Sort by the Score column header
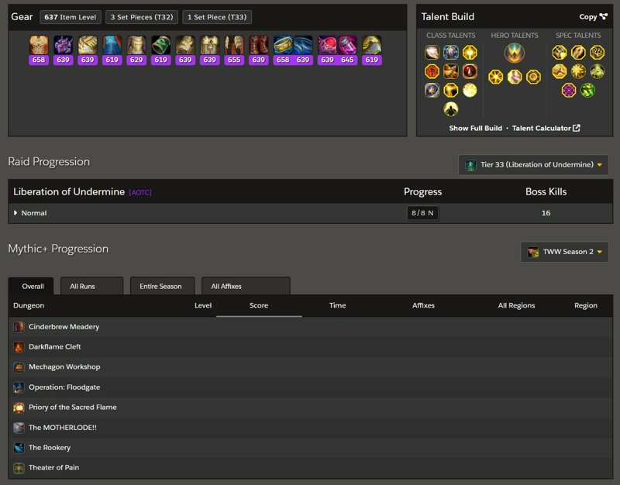Image resolution: width=620 pixels, height=485 pixels. (259, 305)
